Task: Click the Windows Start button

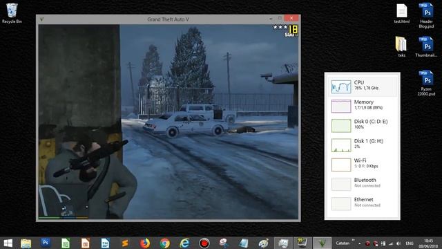Action: coord(8,243)
